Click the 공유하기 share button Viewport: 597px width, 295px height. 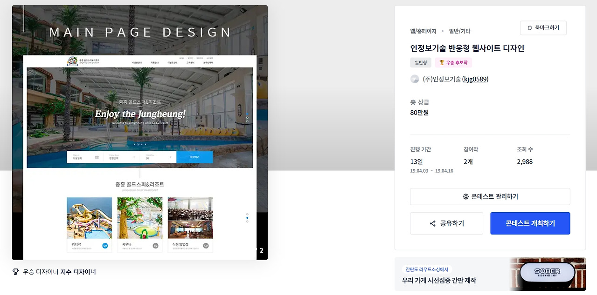point(446,223)
